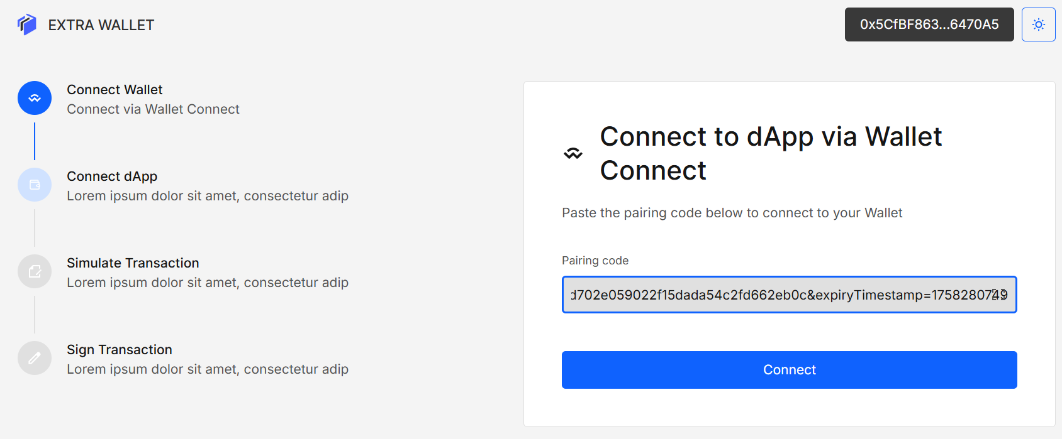The width and height of the screenshot is (1062, 439).
Task: Click the WalletConnect icon beside the heading
Action: point(573,153)
